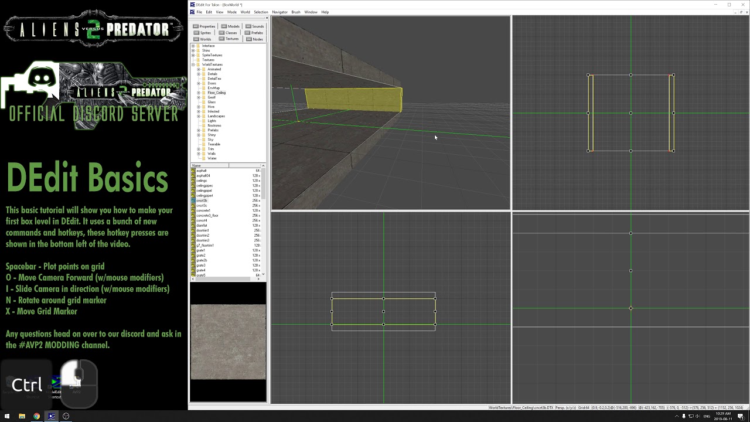
Task: Select the Lights texture folder
Action: [212, 121]
